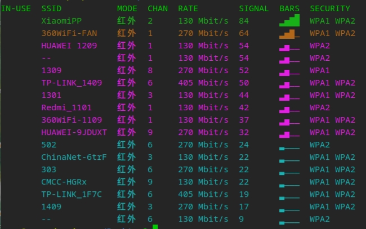Viewport: 366px width, 229px height.
Task: Select the 红外 mode text for 1409
Action: pos(126,206)
